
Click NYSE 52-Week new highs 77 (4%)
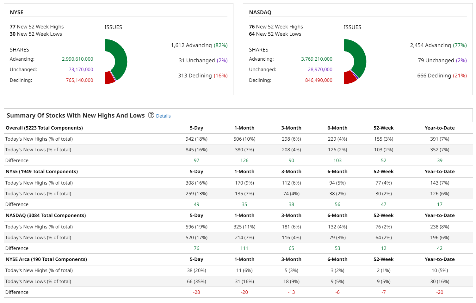(x=384, y=183)
